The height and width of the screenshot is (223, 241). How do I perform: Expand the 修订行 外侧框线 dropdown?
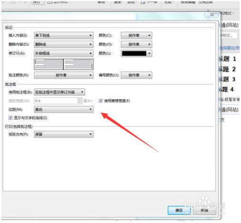click(x=63, y=53)
